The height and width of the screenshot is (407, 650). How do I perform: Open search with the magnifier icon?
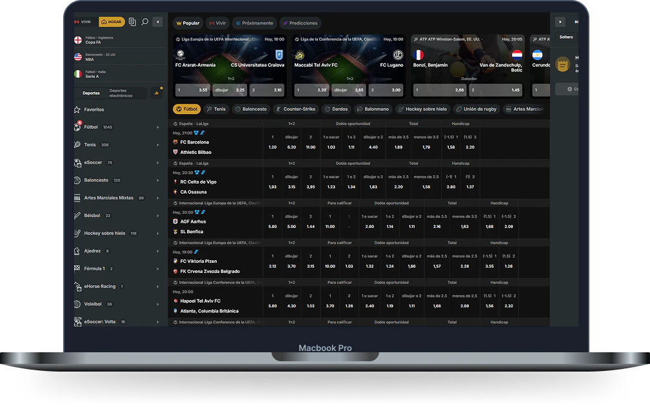click(144, 21)
